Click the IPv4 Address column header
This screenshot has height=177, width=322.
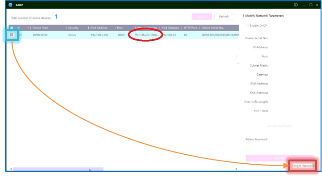tap(99, 28)
